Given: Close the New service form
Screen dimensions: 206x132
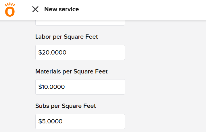Looking at the screenshot, I should [35, 9].
